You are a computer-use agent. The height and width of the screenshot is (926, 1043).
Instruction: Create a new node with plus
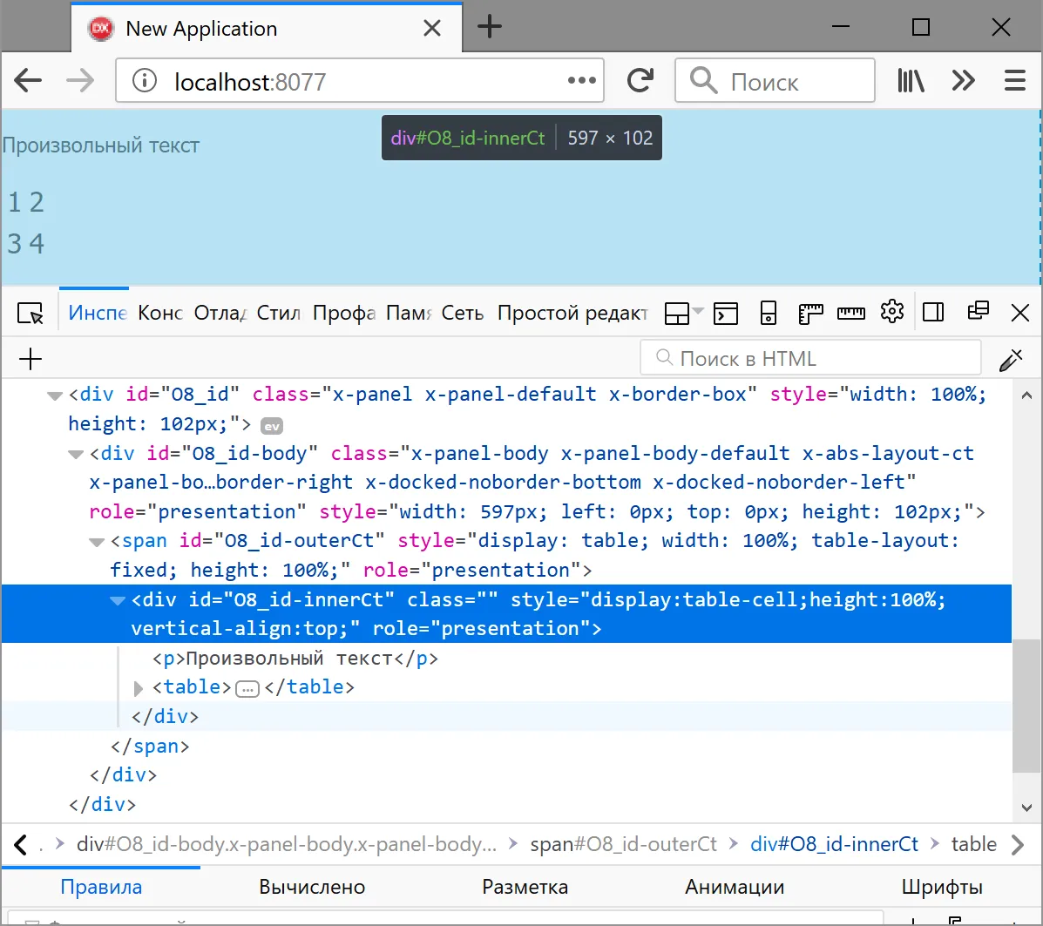coord(30,359)
